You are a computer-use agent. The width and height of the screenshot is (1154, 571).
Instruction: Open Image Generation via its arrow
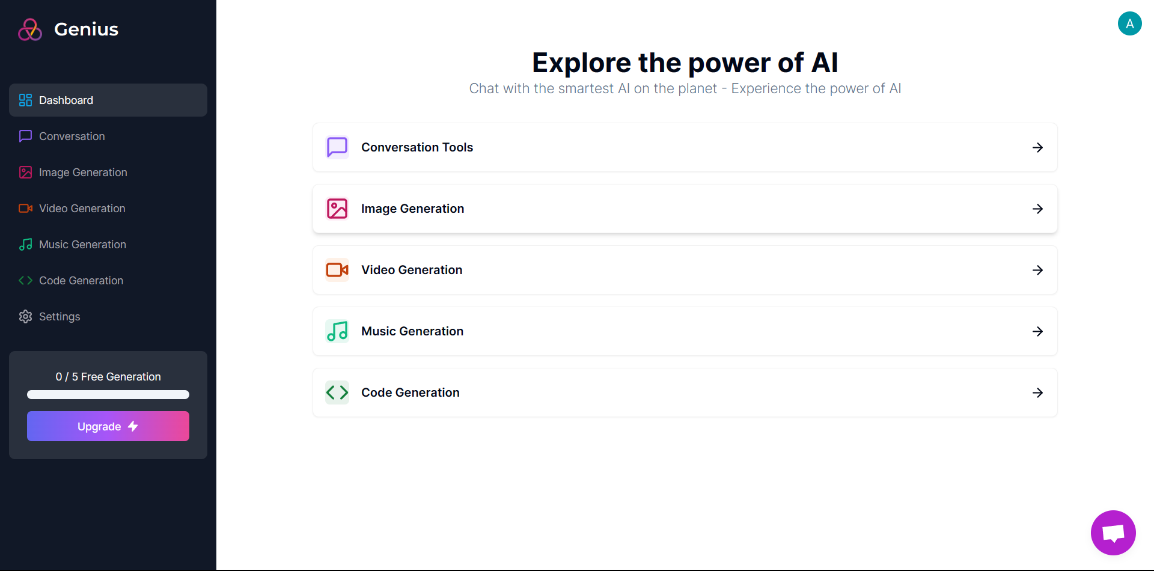click(1037, 209)
